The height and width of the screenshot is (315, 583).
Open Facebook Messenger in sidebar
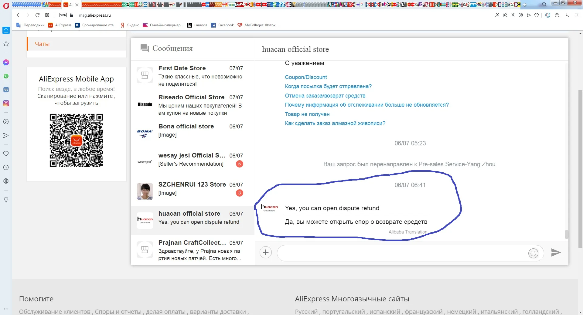click(6, 62)
